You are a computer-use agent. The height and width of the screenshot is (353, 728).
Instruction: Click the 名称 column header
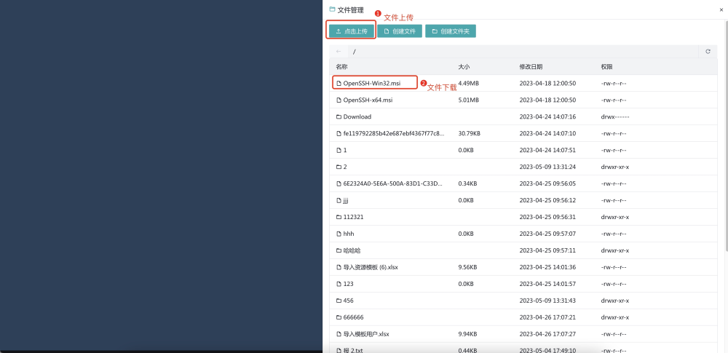coord(341,66)
